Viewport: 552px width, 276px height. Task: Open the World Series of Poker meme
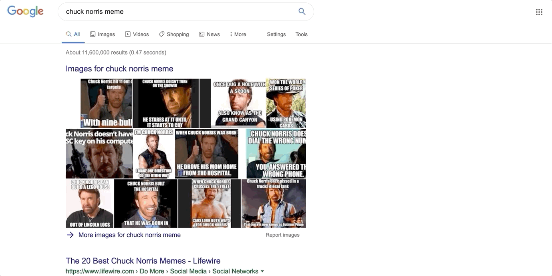pyautogui.click(x=286, y=103)
